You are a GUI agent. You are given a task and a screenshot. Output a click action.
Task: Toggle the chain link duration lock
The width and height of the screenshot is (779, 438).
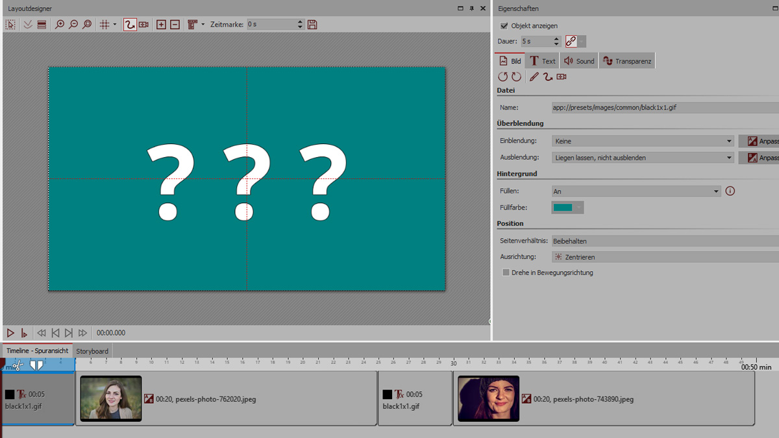coord(571,42)
